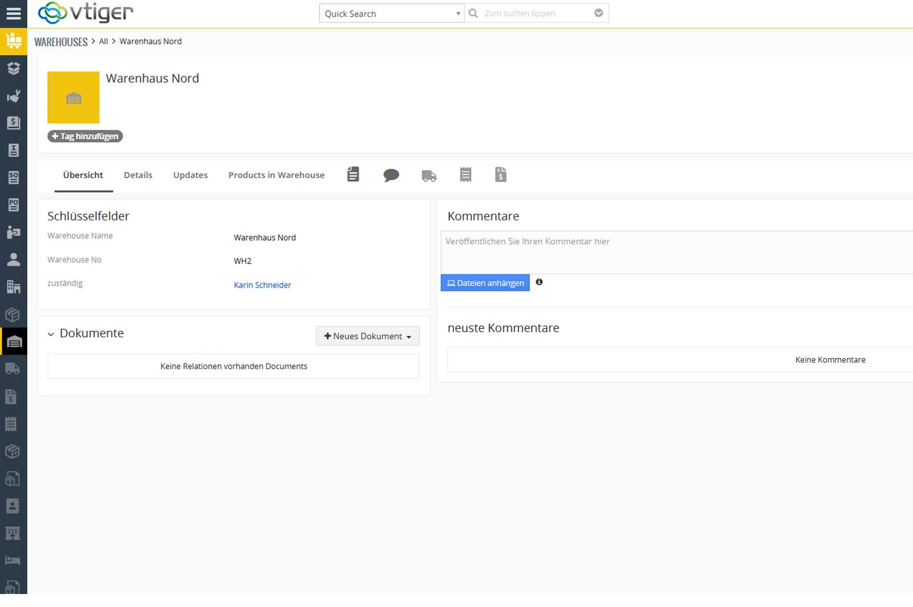The width and height of the screenshot is (913, 607).
Task: Open the advanced search options arrow in the search box
Action: coord(598,13)
